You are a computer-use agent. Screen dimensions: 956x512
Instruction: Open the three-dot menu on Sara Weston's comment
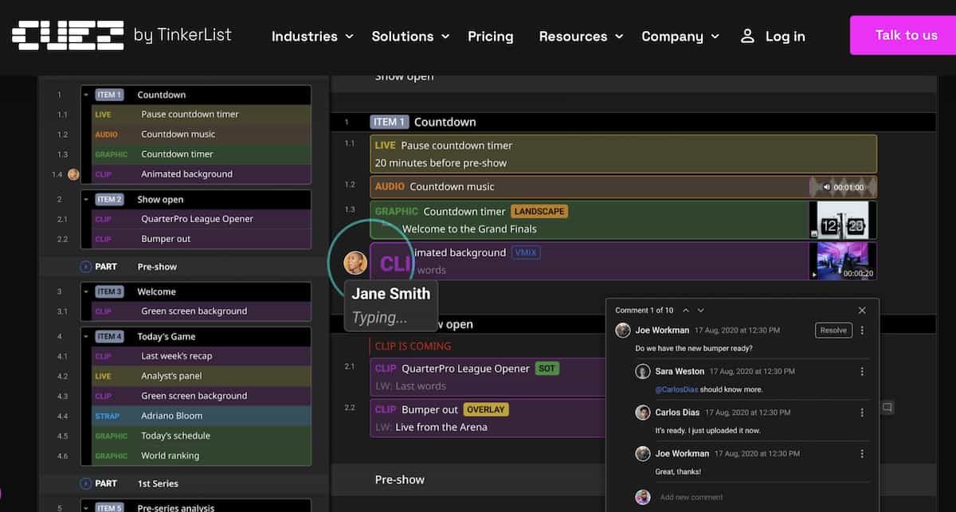(861, 372)
